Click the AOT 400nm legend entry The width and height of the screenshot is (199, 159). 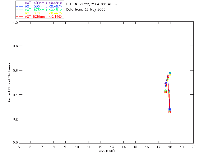pyautogui.click(x=39, y=3)
